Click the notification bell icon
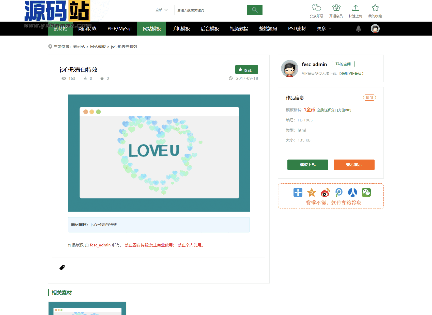 tap(358, 28)
